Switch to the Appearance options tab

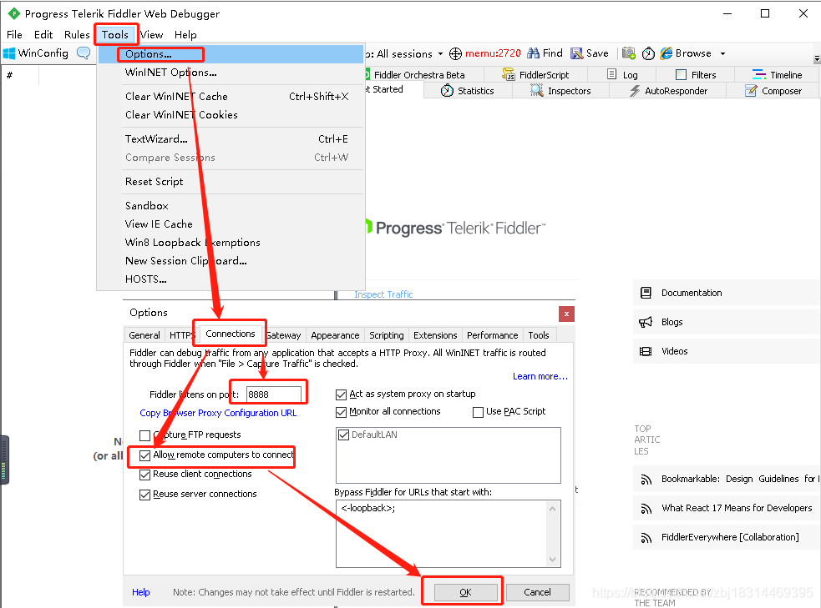(335, 335)
